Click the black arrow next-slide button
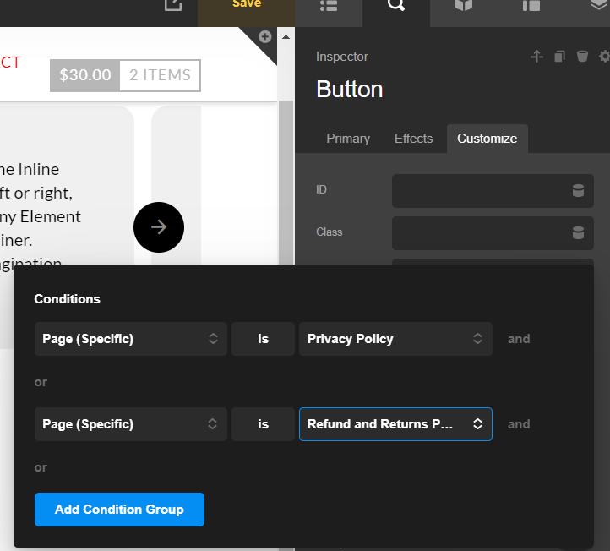The height and width of the screenshot is (551, 610). [159, 226]
